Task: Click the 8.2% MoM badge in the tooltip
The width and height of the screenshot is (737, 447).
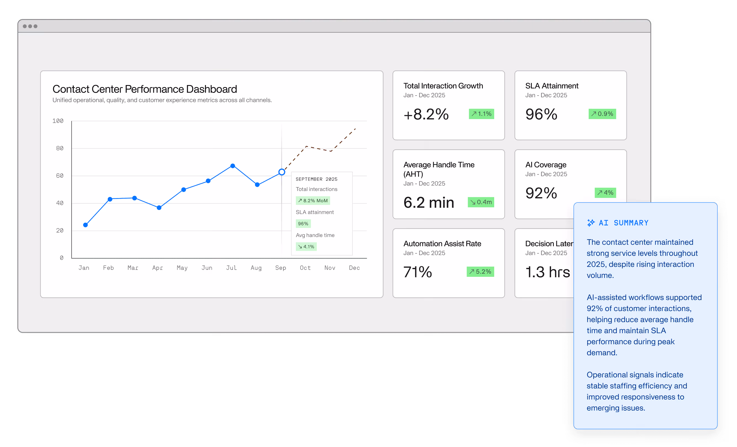Action: point(313,201)
